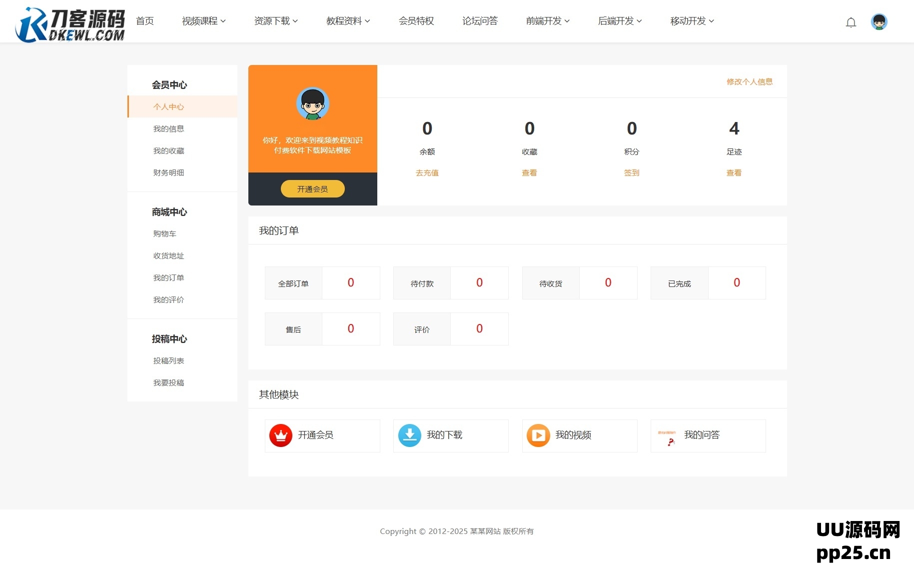The image size is (914, 572).
Task: Expand the 视频课程 dropdown menu
Action: [x=203, y=21]
